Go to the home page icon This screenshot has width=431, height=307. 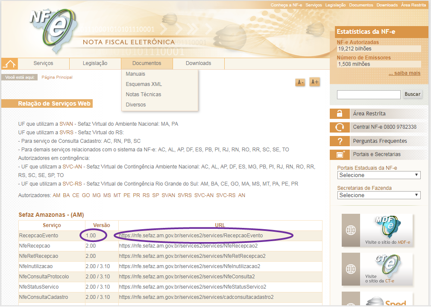(x=10, y=64)
